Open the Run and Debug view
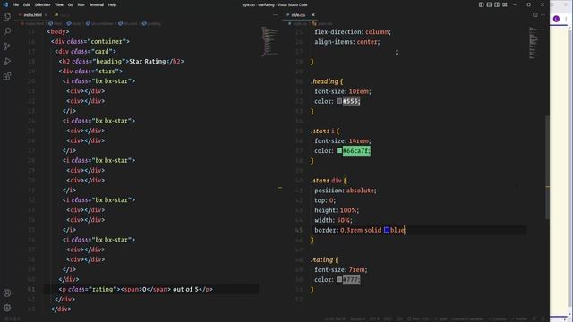573x322 pixels. tap(7, 62)
